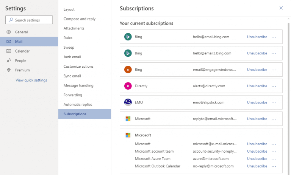Open more options for EMO subscription
This screenshot has height=175, width=291.
pyautogui.click(x=274, y=102)
